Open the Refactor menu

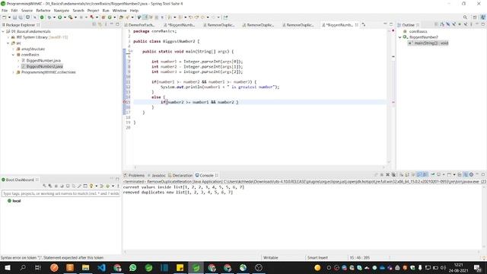[x=43, y=10]
